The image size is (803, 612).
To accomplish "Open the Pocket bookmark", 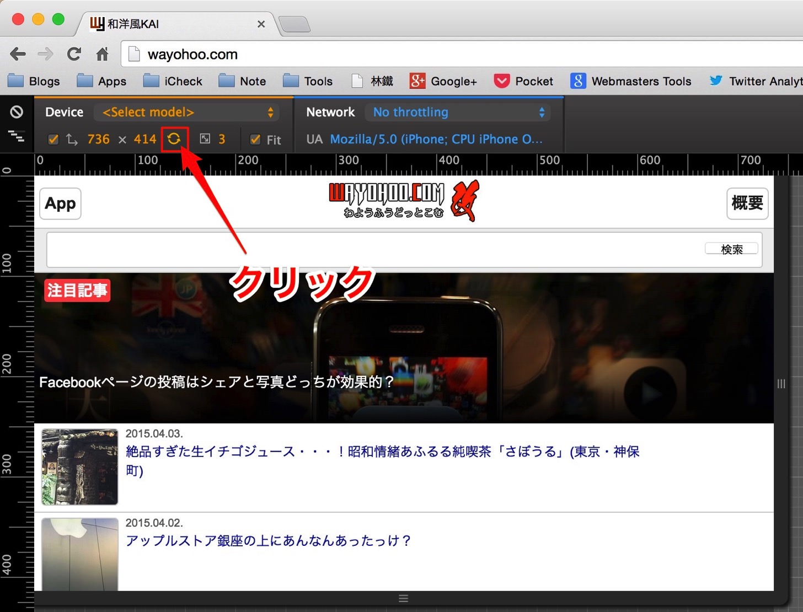I will pyautogui.click(x=523, y=81).
